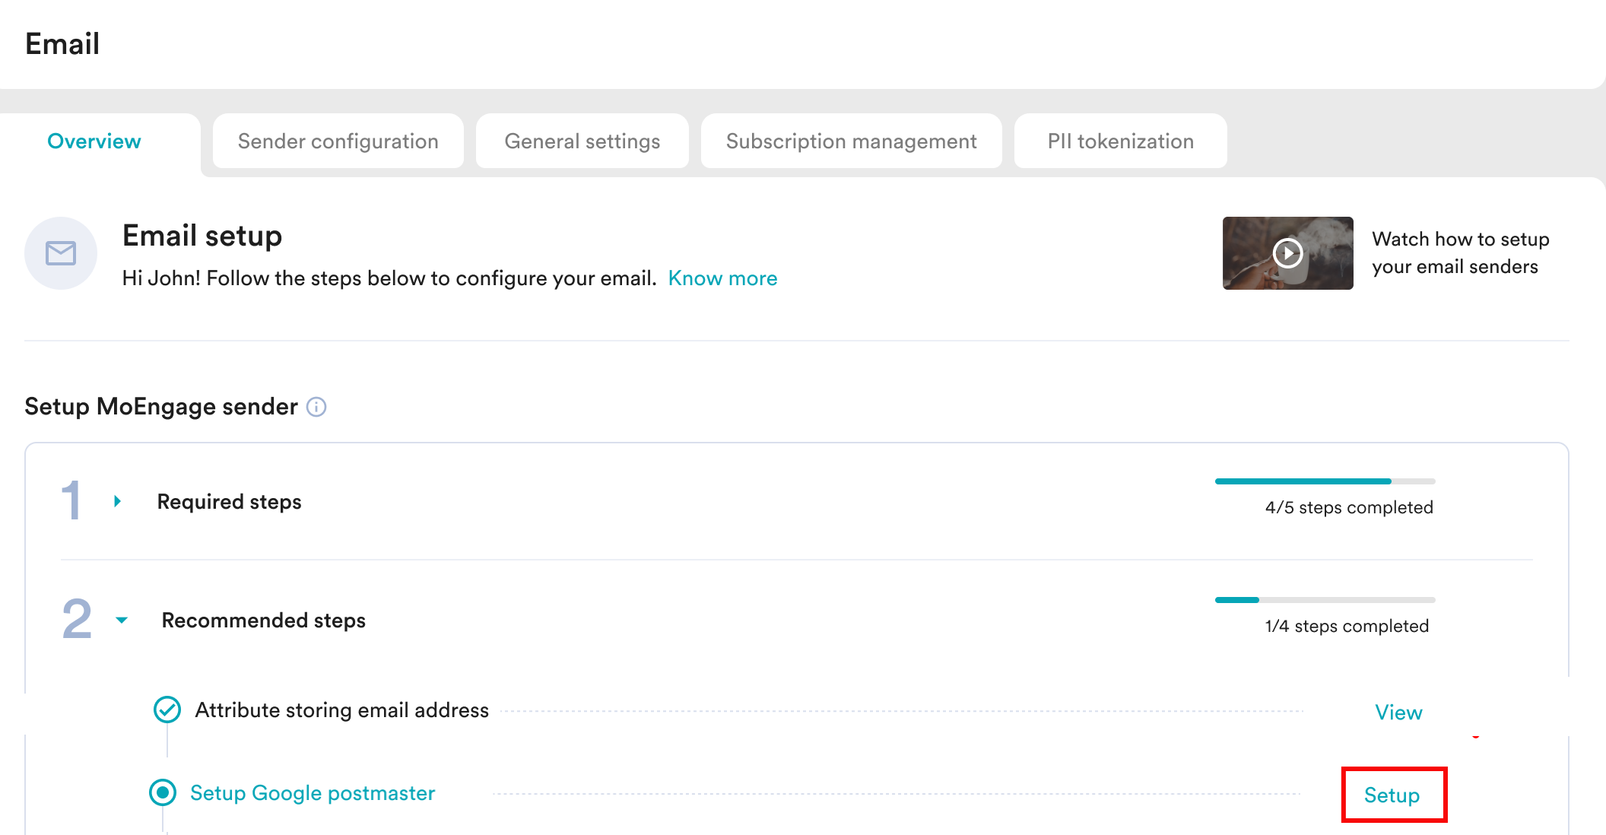Switch to the Sender configuration tab
The image size is (1606, 835).
point(338,141)
